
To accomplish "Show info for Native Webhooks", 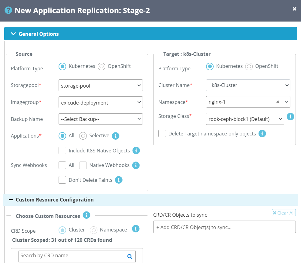I will pos(136,165).
